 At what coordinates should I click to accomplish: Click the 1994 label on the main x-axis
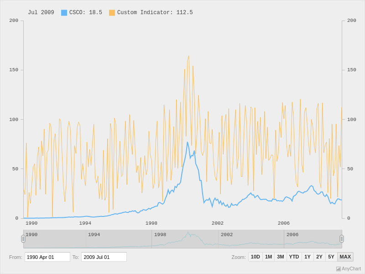[85, 223]
